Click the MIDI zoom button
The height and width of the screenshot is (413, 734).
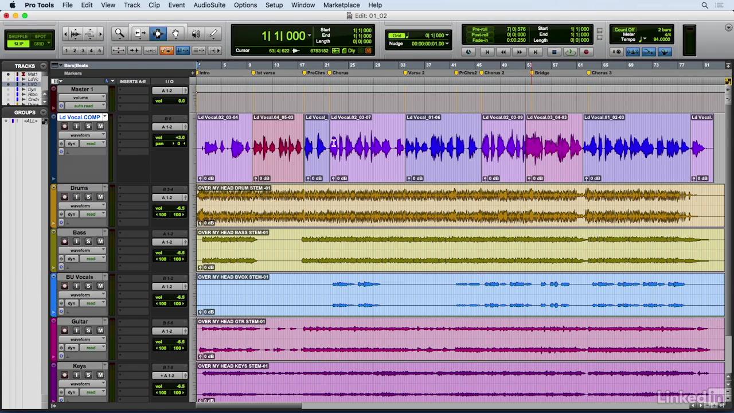(x=90, y=34)
